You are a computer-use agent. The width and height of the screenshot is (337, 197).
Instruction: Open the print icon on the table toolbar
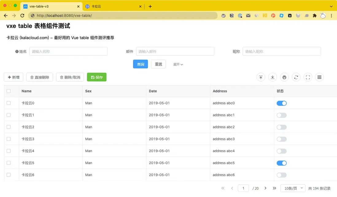tap(284, 77)
